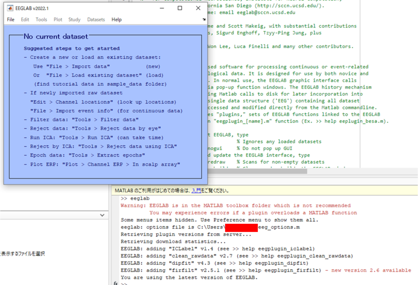
Task: Click the 'adding "clean_rawdata" v2.7' line
Action: pyautogui.click(x=237, y=256)
